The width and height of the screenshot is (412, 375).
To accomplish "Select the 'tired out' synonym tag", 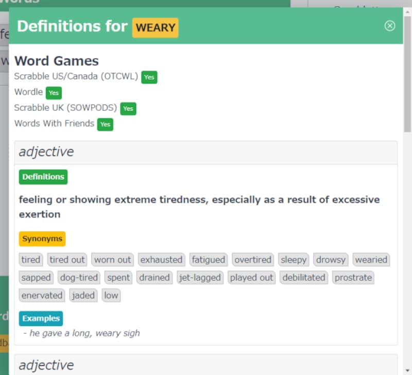I will (67, 260).
